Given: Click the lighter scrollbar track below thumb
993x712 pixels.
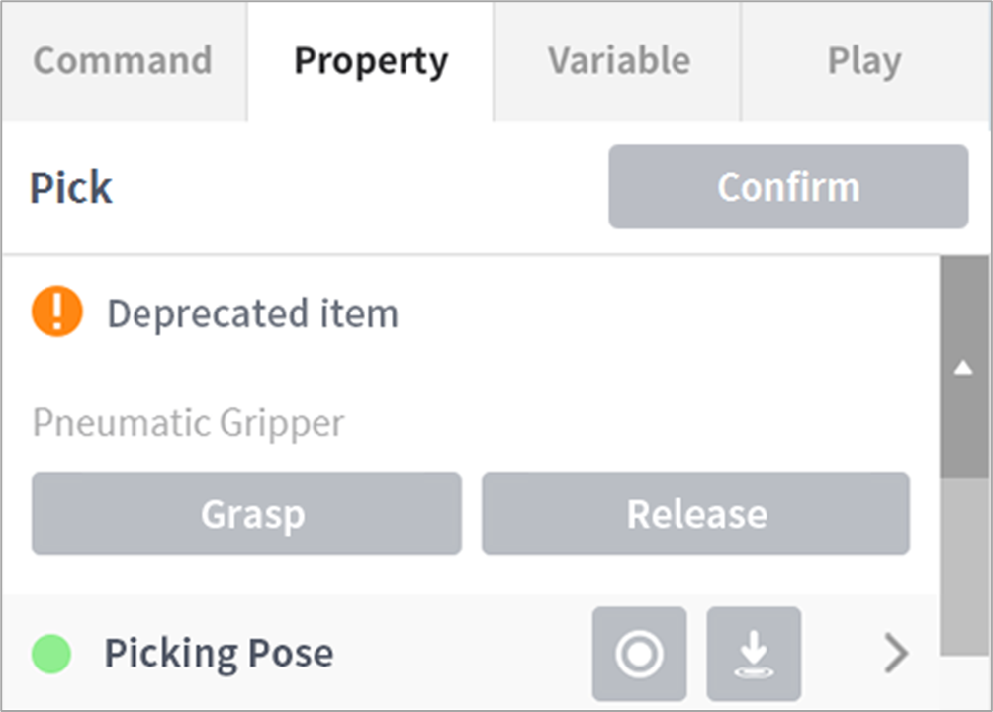Looking at the screenshot, I should [961, 564].
